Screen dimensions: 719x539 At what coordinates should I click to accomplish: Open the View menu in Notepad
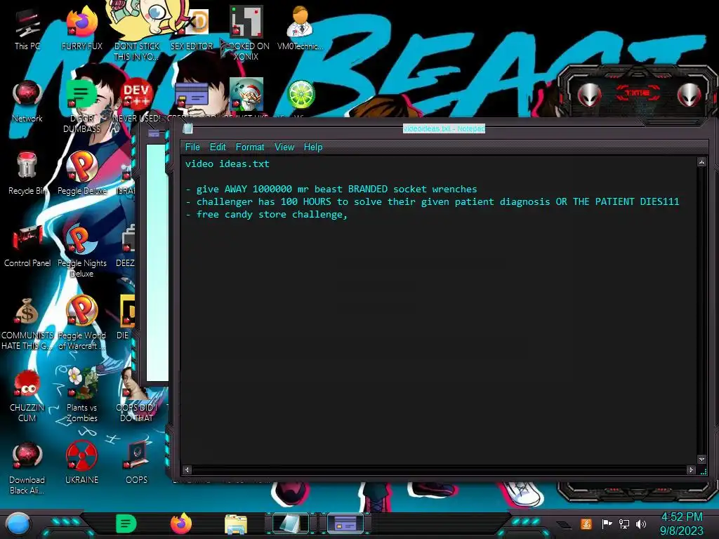click(284, 147)
